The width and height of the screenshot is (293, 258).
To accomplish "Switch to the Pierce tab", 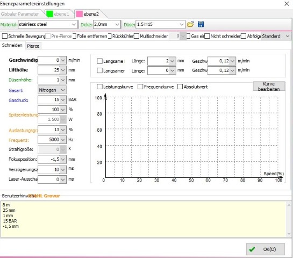I will 33,46.
